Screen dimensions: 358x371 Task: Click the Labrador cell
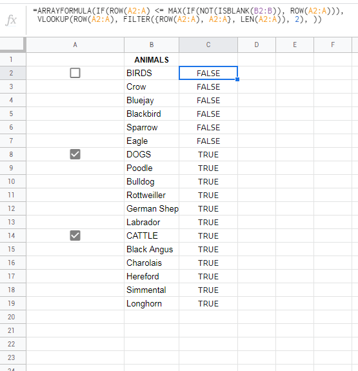click(x=152, y=222)
